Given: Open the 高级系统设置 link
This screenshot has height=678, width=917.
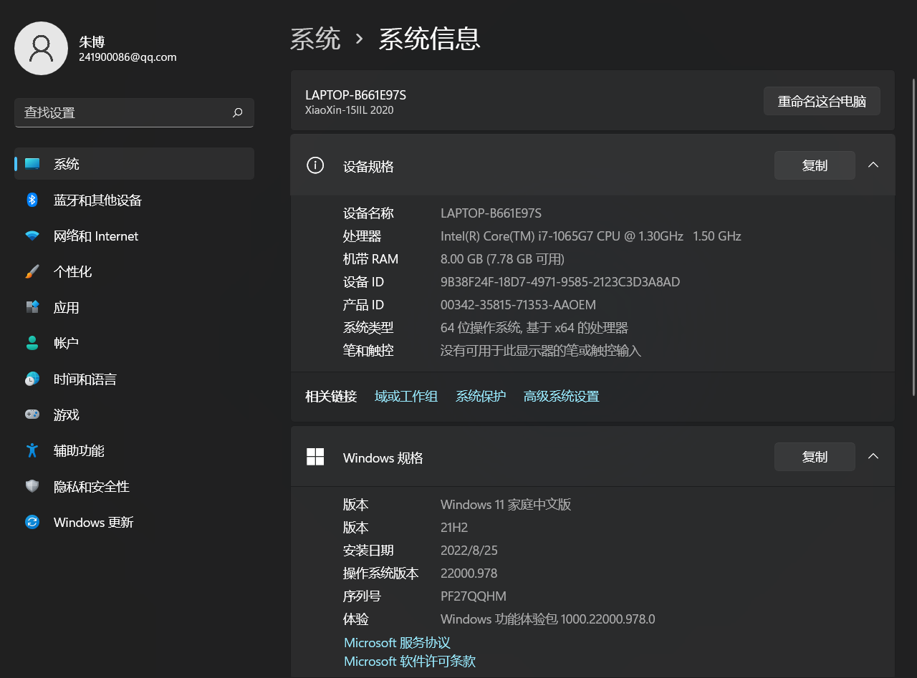Looking at the screenshot, I should click(x=561, y=396).
